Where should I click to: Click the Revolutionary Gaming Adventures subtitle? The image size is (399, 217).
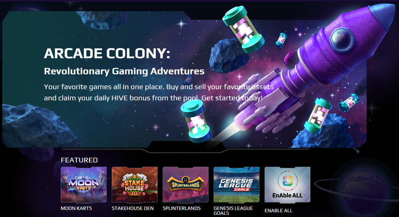124,71
